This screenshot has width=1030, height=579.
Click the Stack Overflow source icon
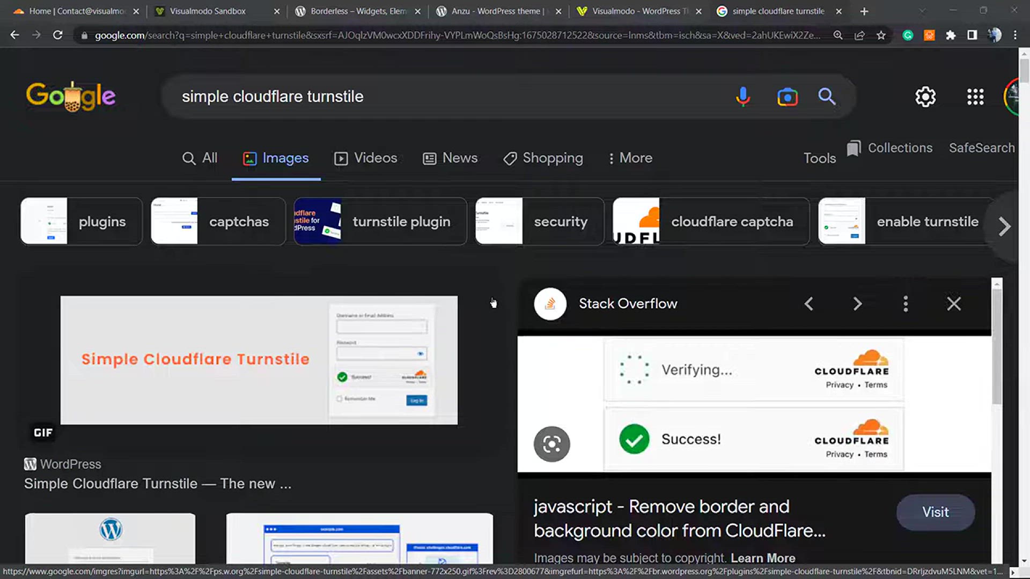click(550, 304)
